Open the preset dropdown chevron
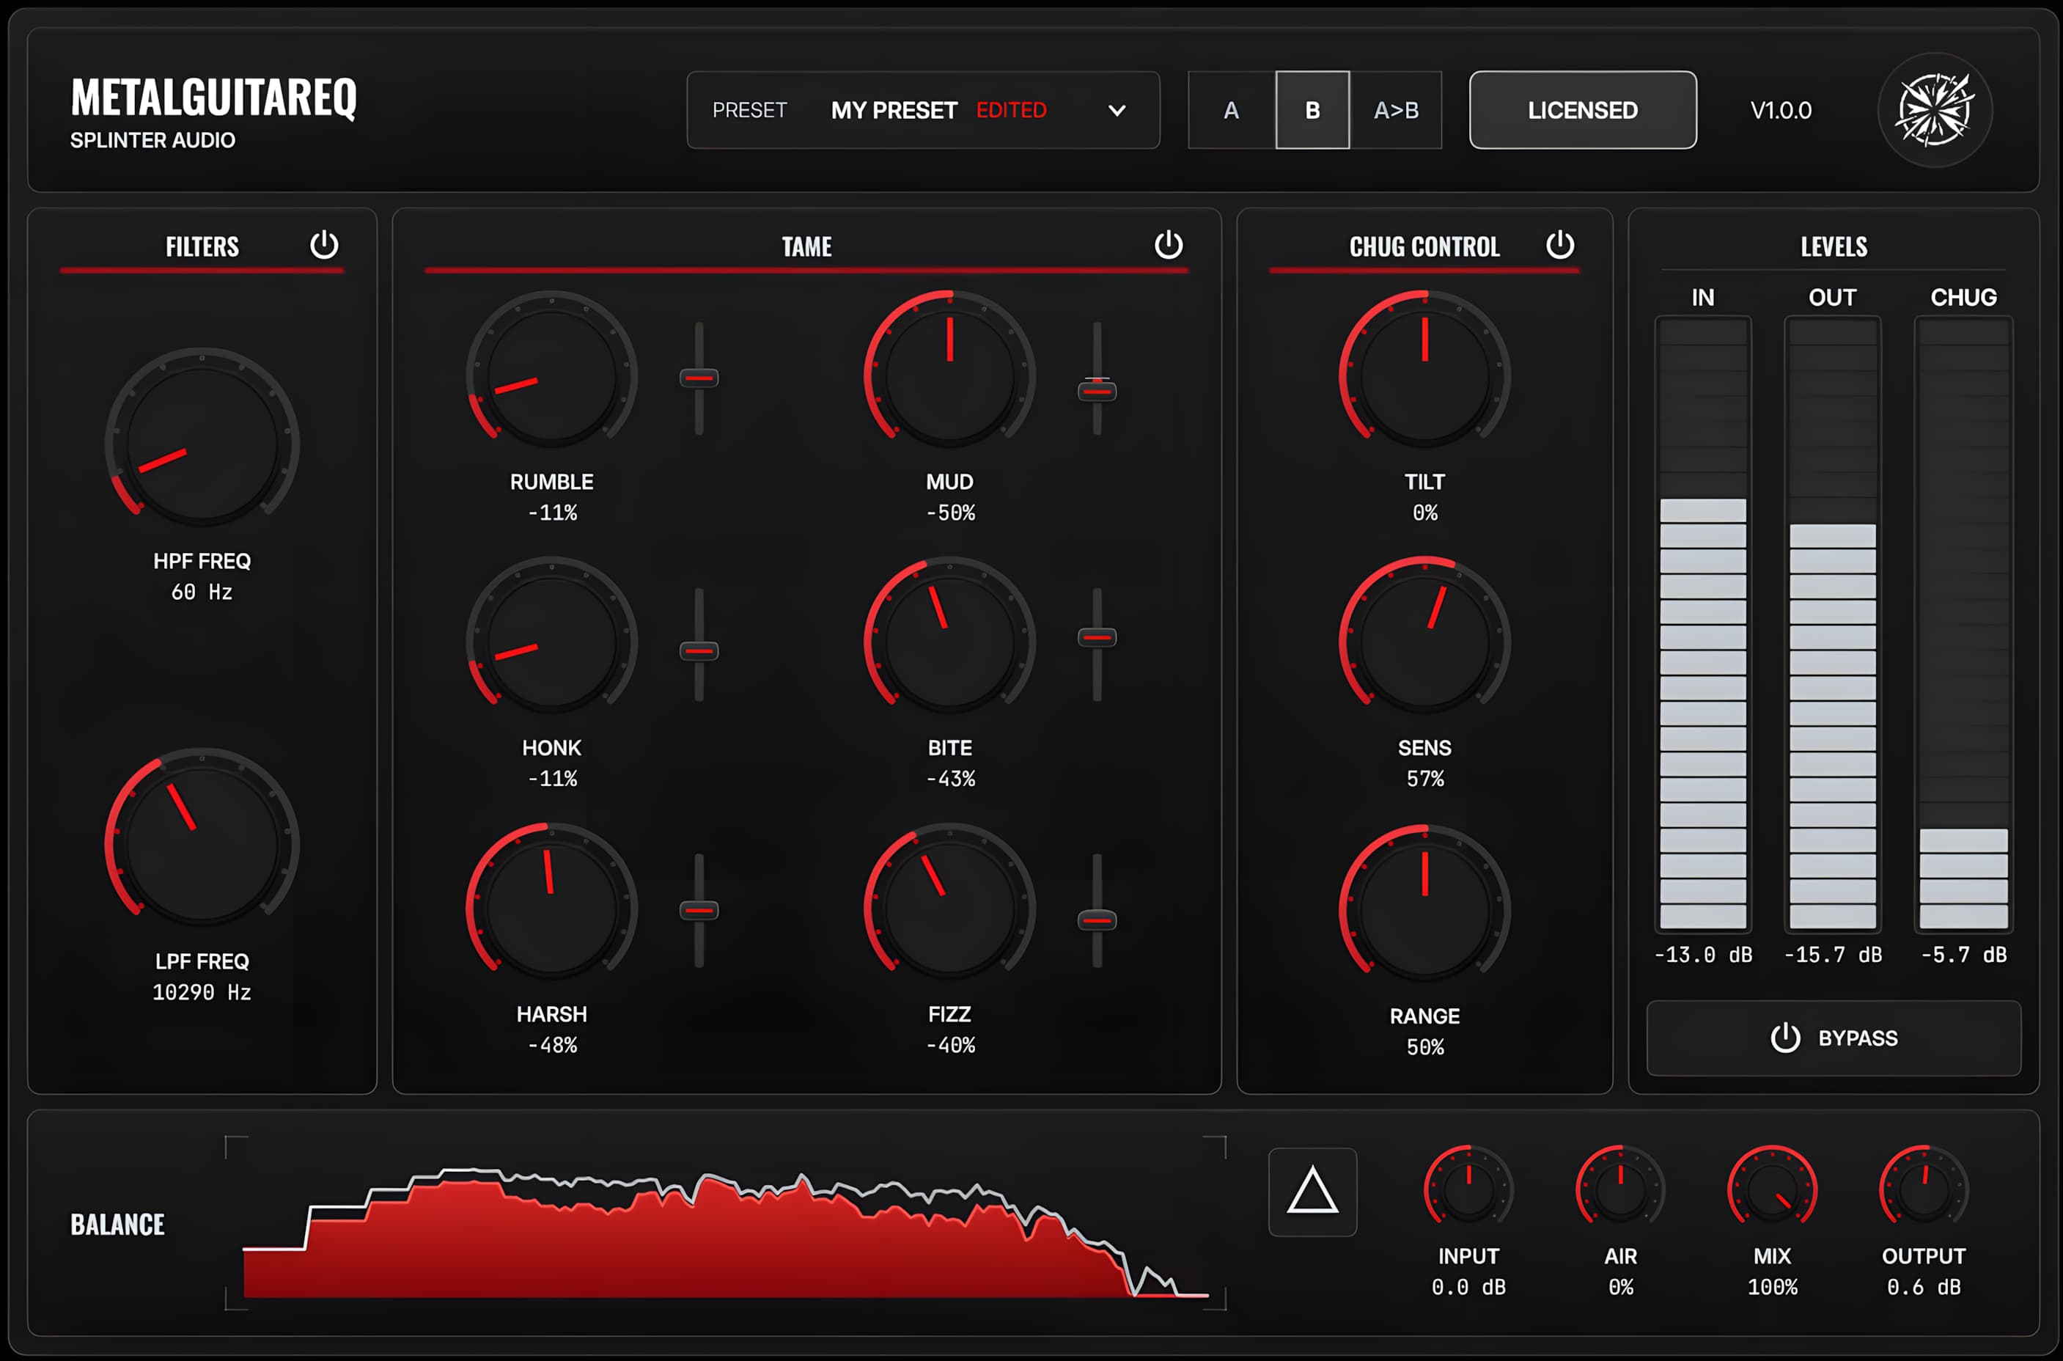This screenshot has width=2063, height=1361. click(x=1117, y=110)
